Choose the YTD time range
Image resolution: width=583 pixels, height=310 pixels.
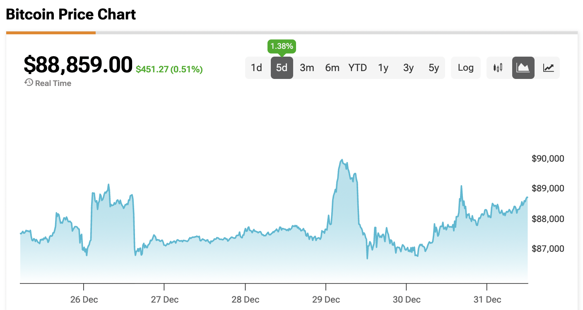[358, 68]
